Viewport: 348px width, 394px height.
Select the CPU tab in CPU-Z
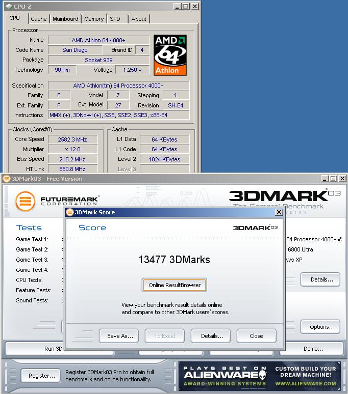[15, 18]
